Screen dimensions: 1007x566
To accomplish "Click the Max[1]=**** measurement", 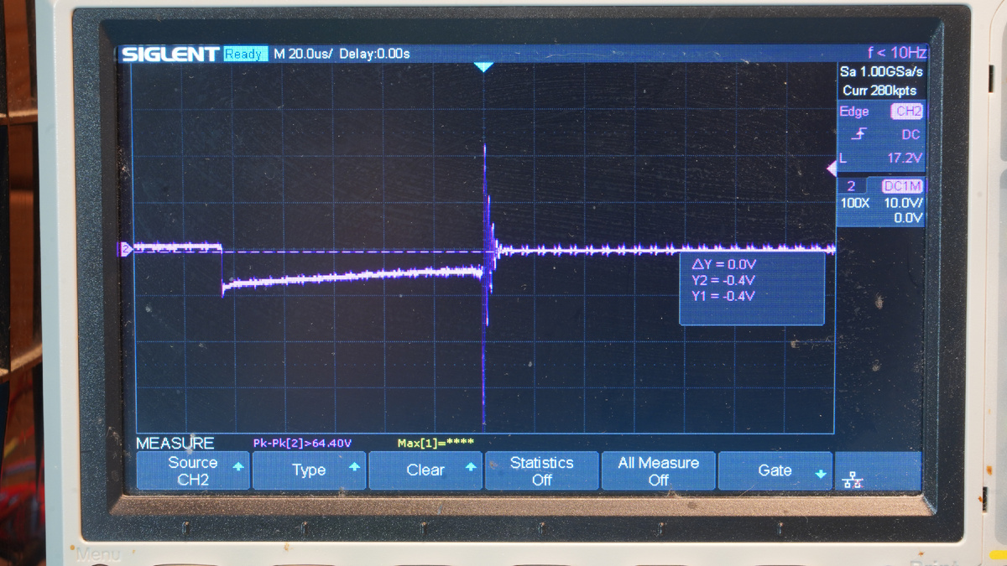I will [436, 443].
